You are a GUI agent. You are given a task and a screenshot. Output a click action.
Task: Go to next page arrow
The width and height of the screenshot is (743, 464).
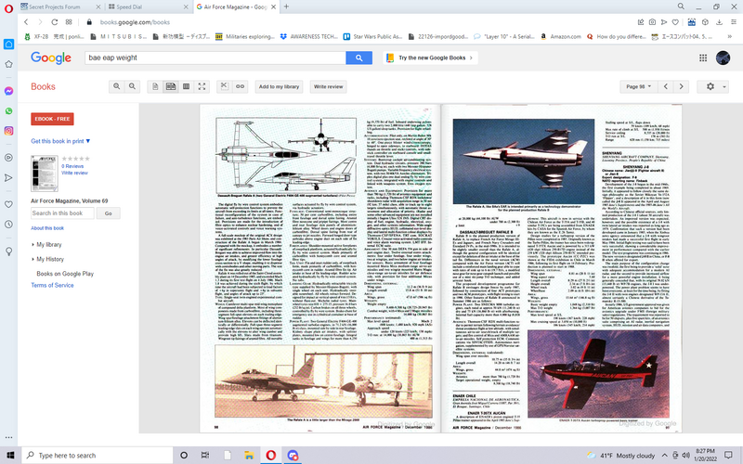click(x=682, y=86)
